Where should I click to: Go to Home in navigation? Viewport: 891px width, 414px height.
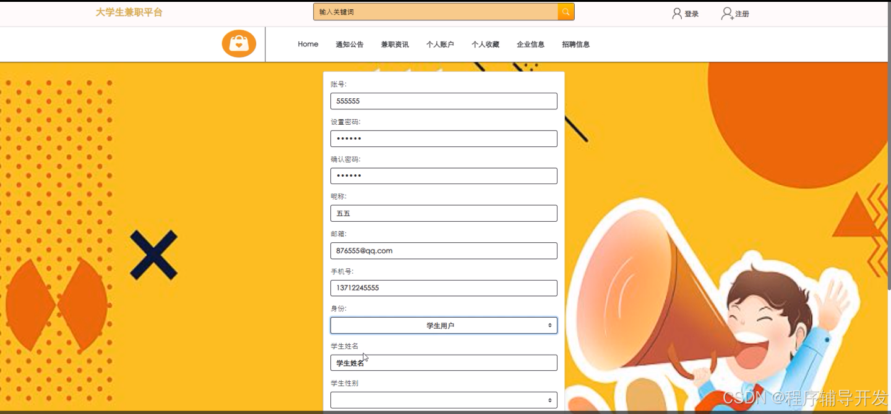click(308, 44)
